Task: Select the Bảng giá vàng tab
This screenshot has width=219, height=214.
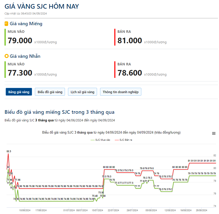Action: pos(19,92)
